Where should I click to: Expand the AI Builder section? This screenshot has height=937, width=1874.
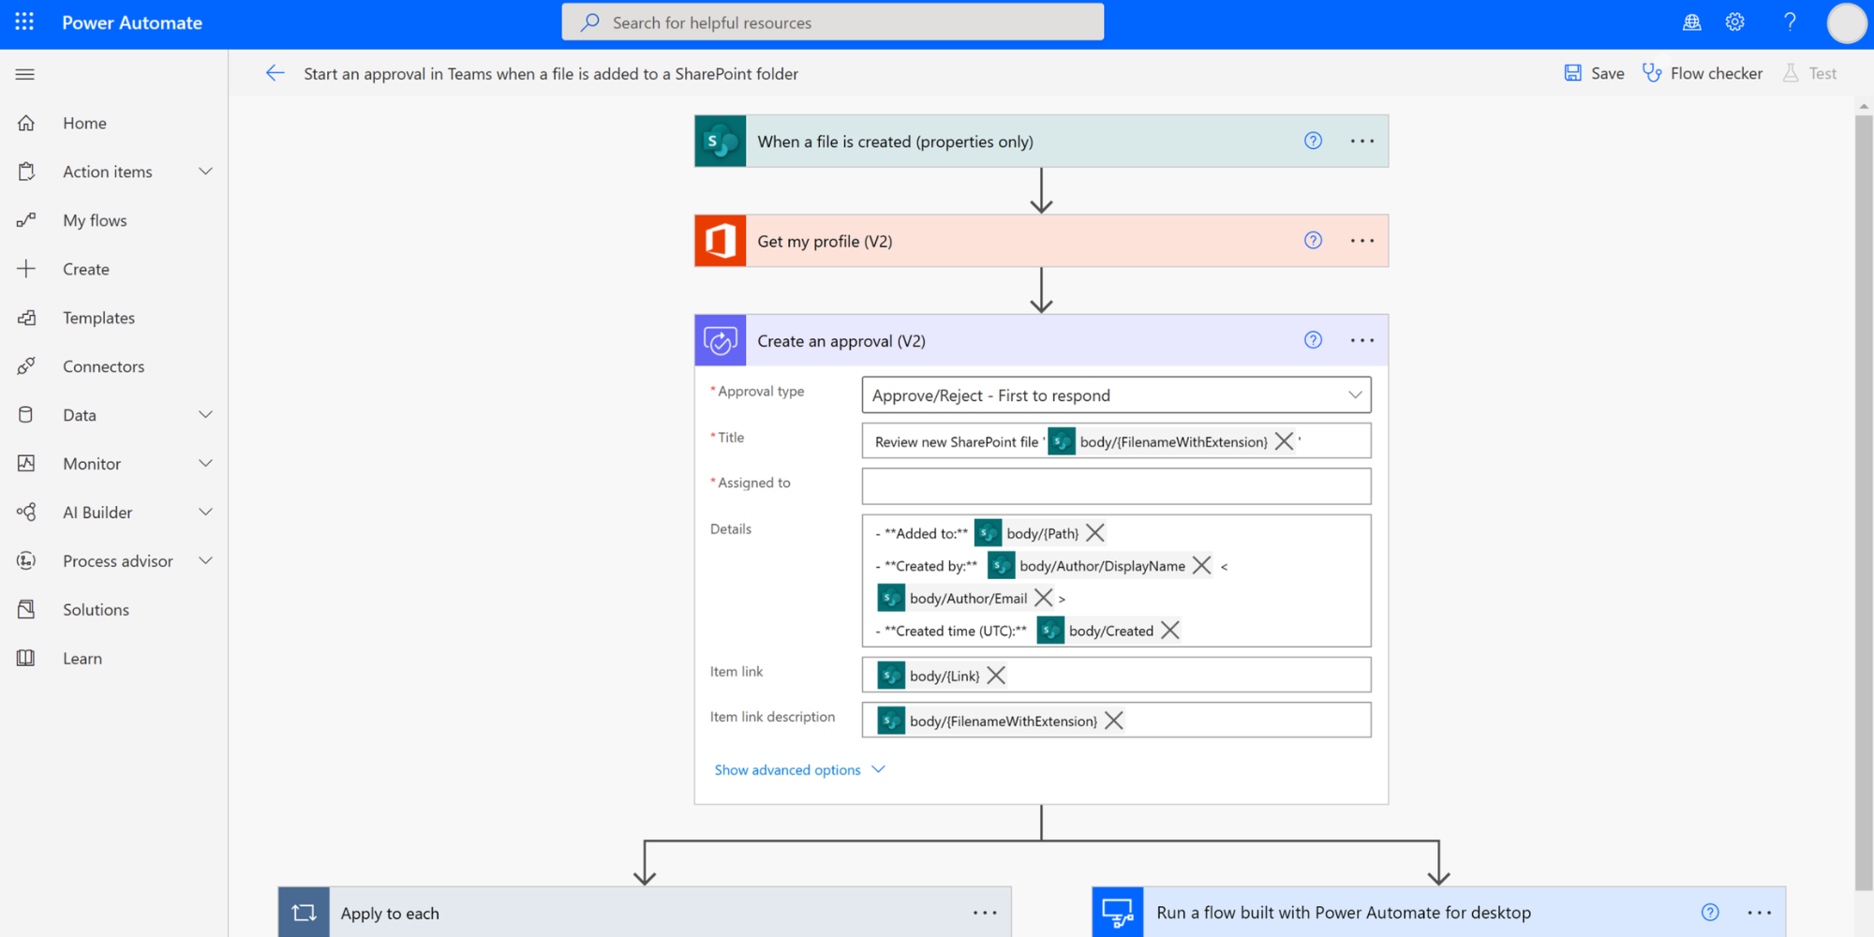(x=205, y=513)
